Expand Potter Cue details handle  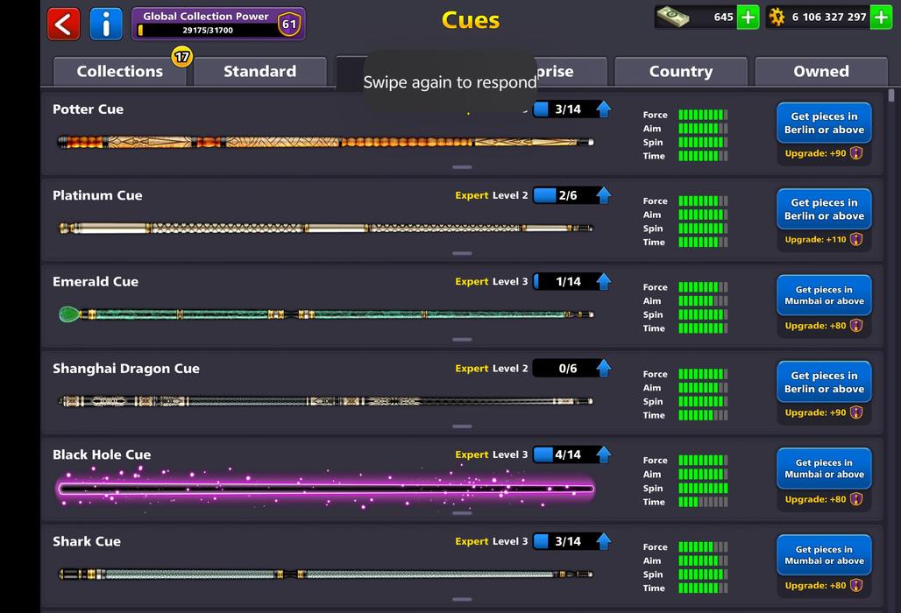click(x=462, y=166)
